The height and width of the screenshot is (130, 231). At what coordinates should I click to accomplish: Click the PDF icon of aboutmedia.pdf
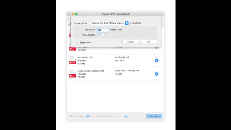coord(73,60)
